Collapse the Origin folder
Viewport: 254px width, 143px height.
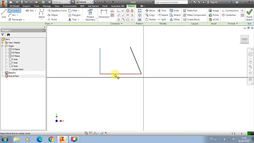[2, 46]
